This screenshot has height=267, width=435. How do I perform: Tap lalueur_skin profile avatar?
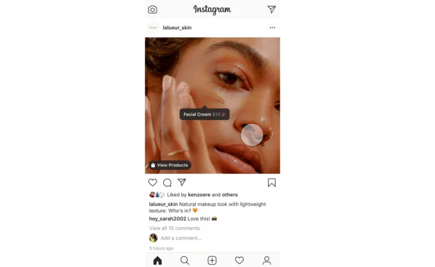[x=153, y=27]
